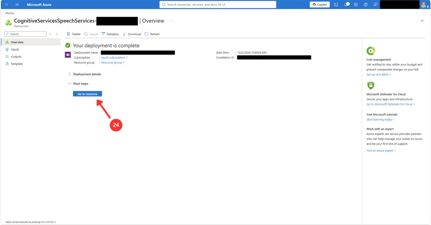The height and width of the screenshot is (225, 431).
Task: Clear the left menu search with X
Action: 50,34
